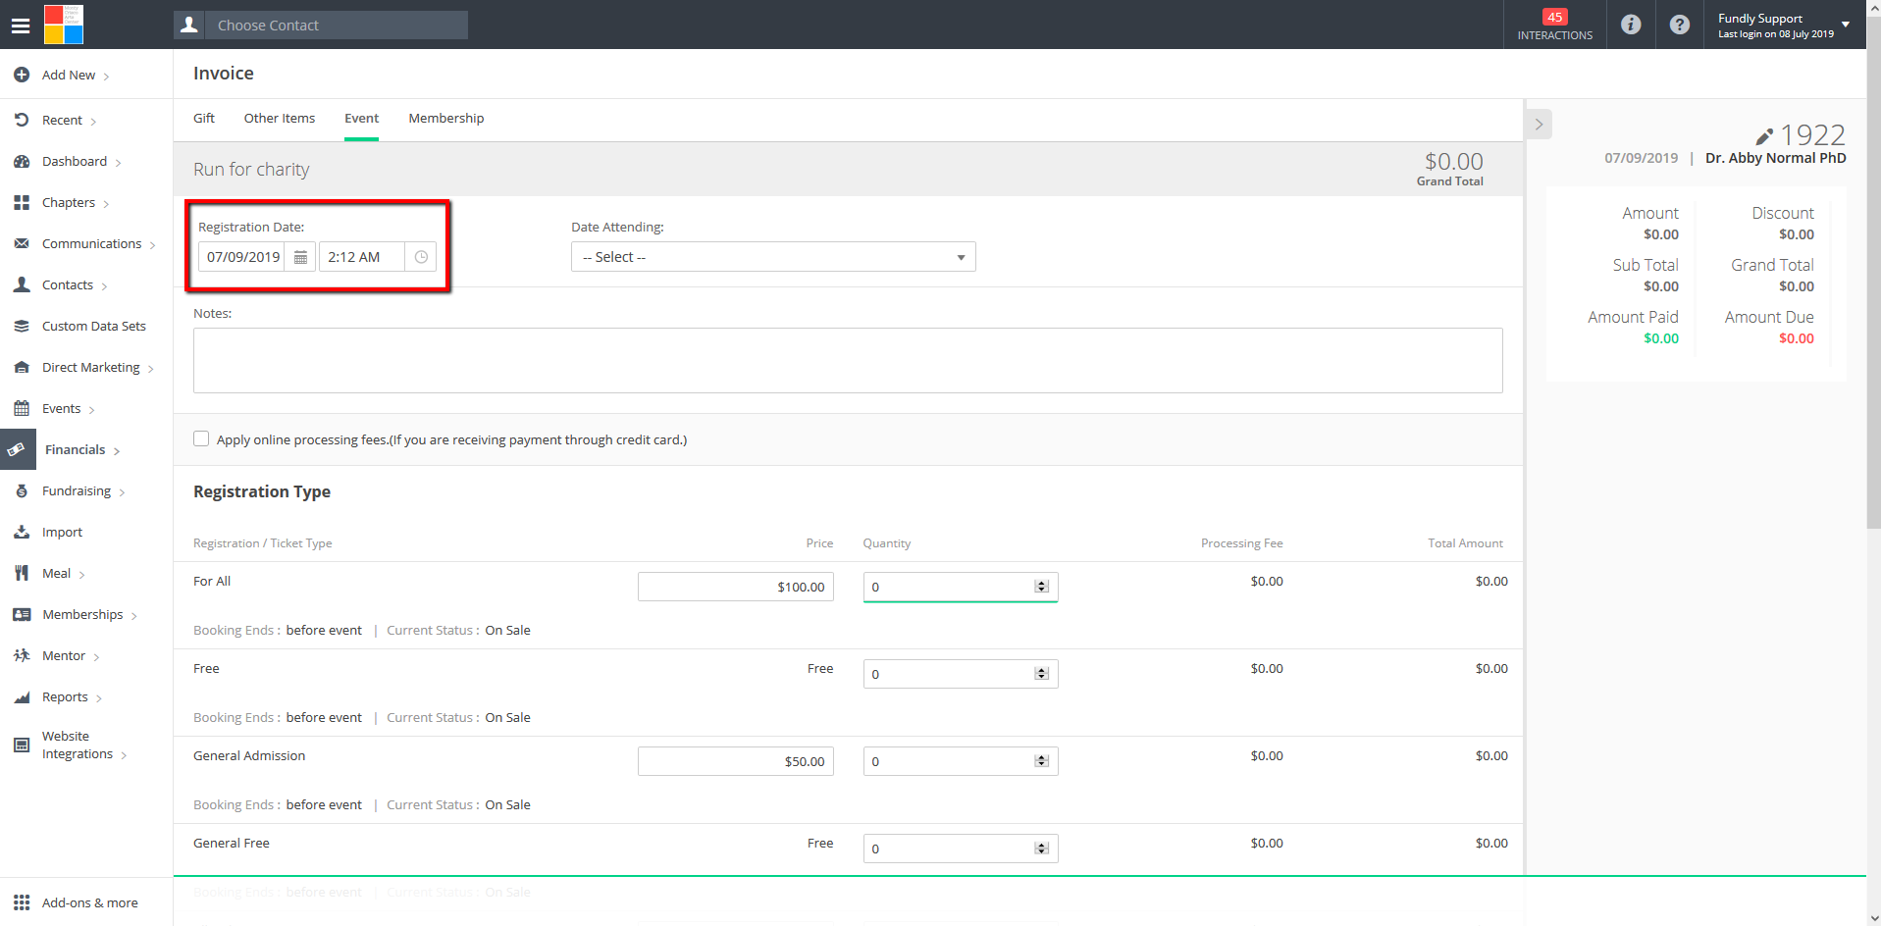Open the hamburger menu icon
Viewport: 1881px width, 926px height.
pos(21,26)
